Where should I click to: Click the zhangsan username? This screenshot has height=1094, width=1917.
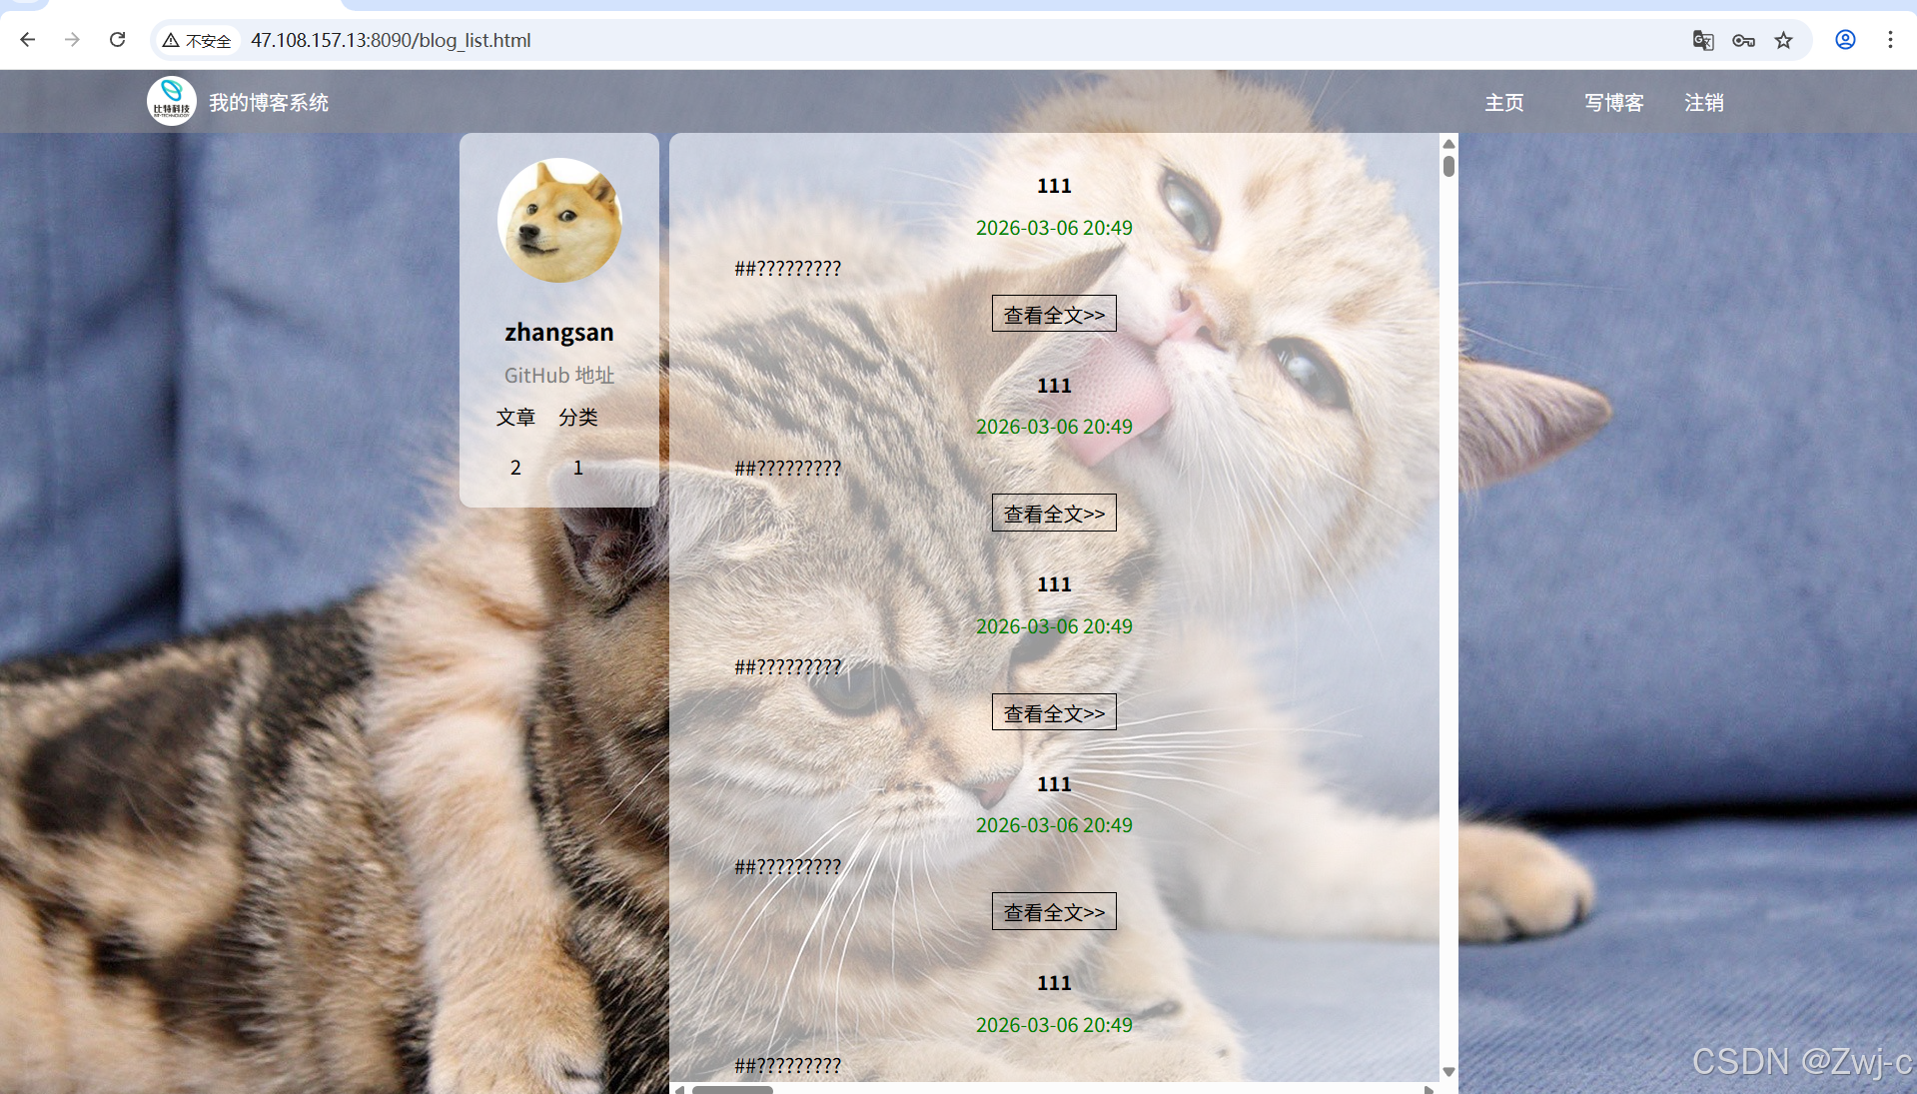tap(559, 332)
